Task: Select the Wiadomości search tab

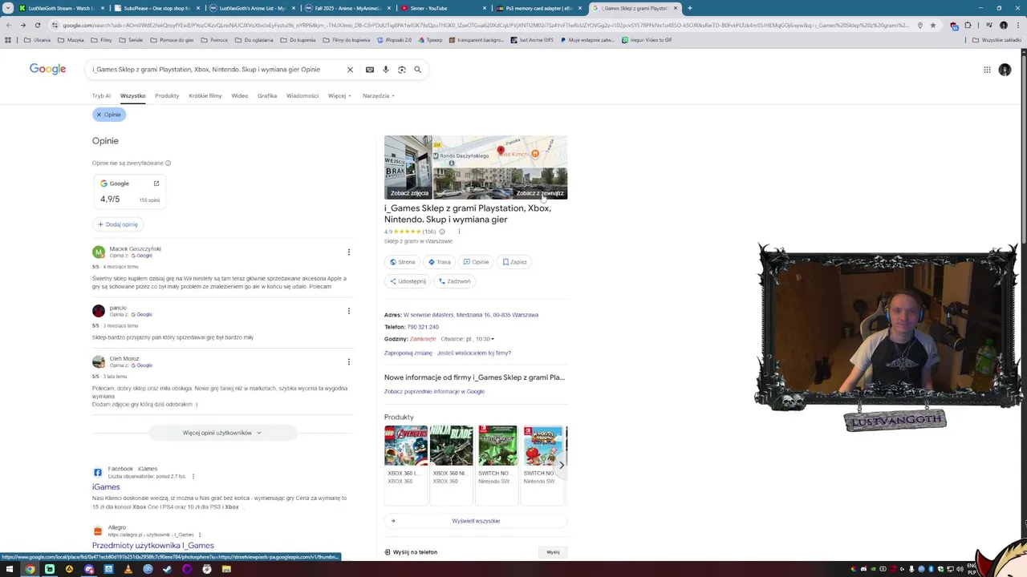Action: tap(302, 96)
